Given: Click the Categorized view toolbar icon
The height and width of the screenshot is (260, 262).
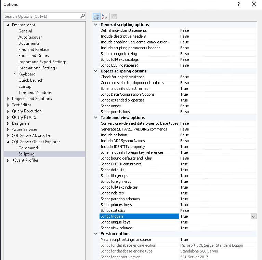Looking at the screenshot, I should pyautogui.click(x=96, y=16).
